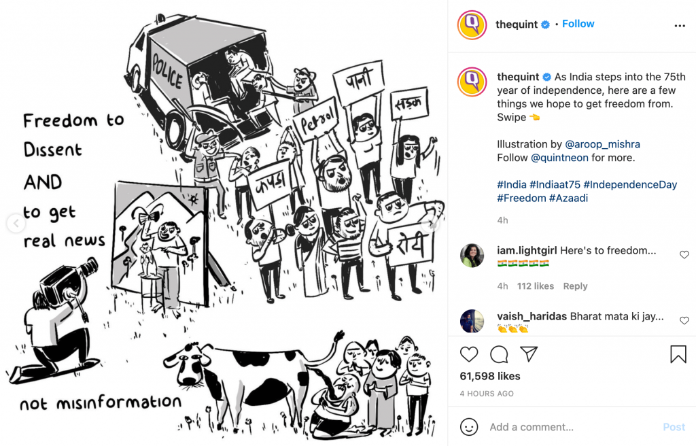The image size is (696, 446).
Task: Go to previous carousel image arrow
Action: pos(16,223)
